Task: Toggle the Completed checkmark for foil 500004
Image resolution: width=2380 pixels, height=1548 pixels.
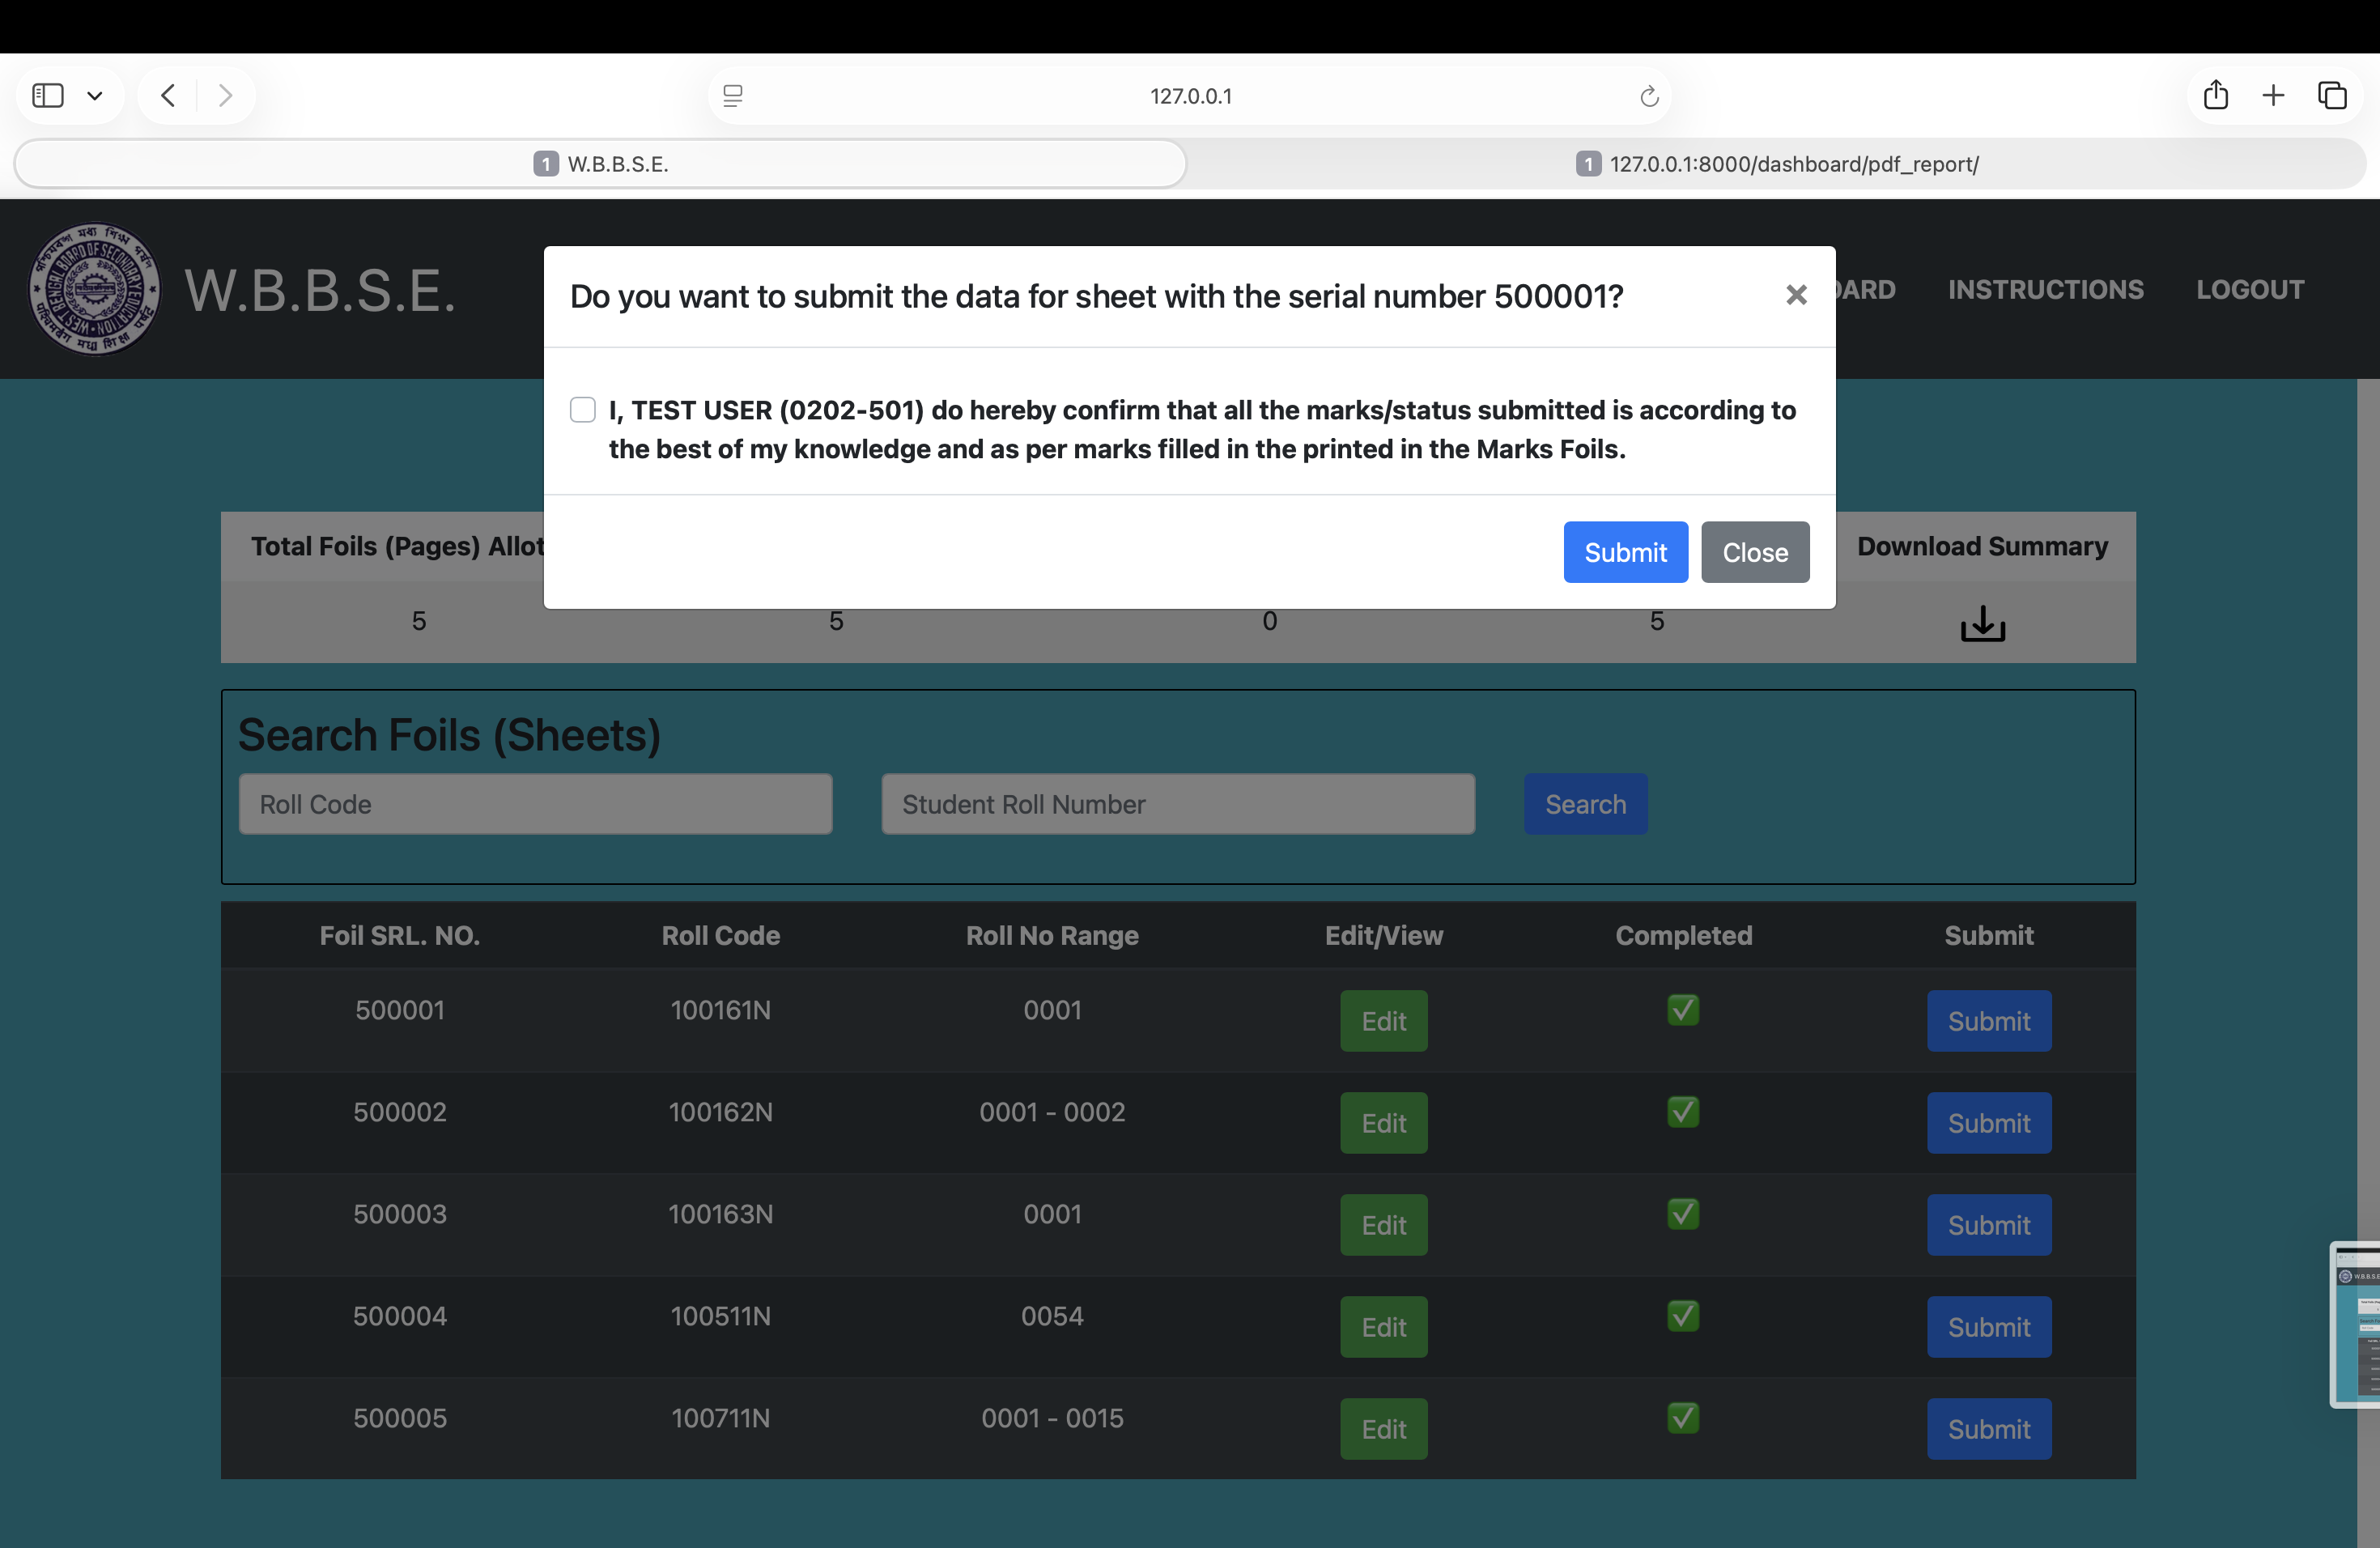Action: coord(1683,1316)
